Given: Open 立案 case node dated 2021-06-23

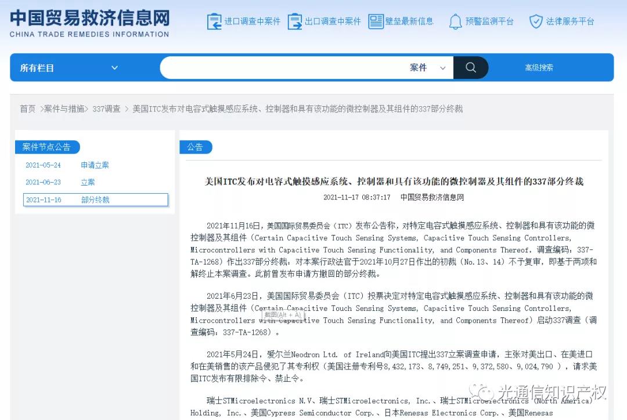Looking at the screenshot, I should pos(88,182).
